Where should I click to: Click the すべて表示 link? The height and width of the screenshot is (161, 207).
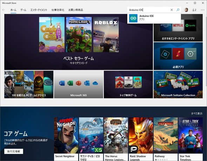[x=197, y=114]
